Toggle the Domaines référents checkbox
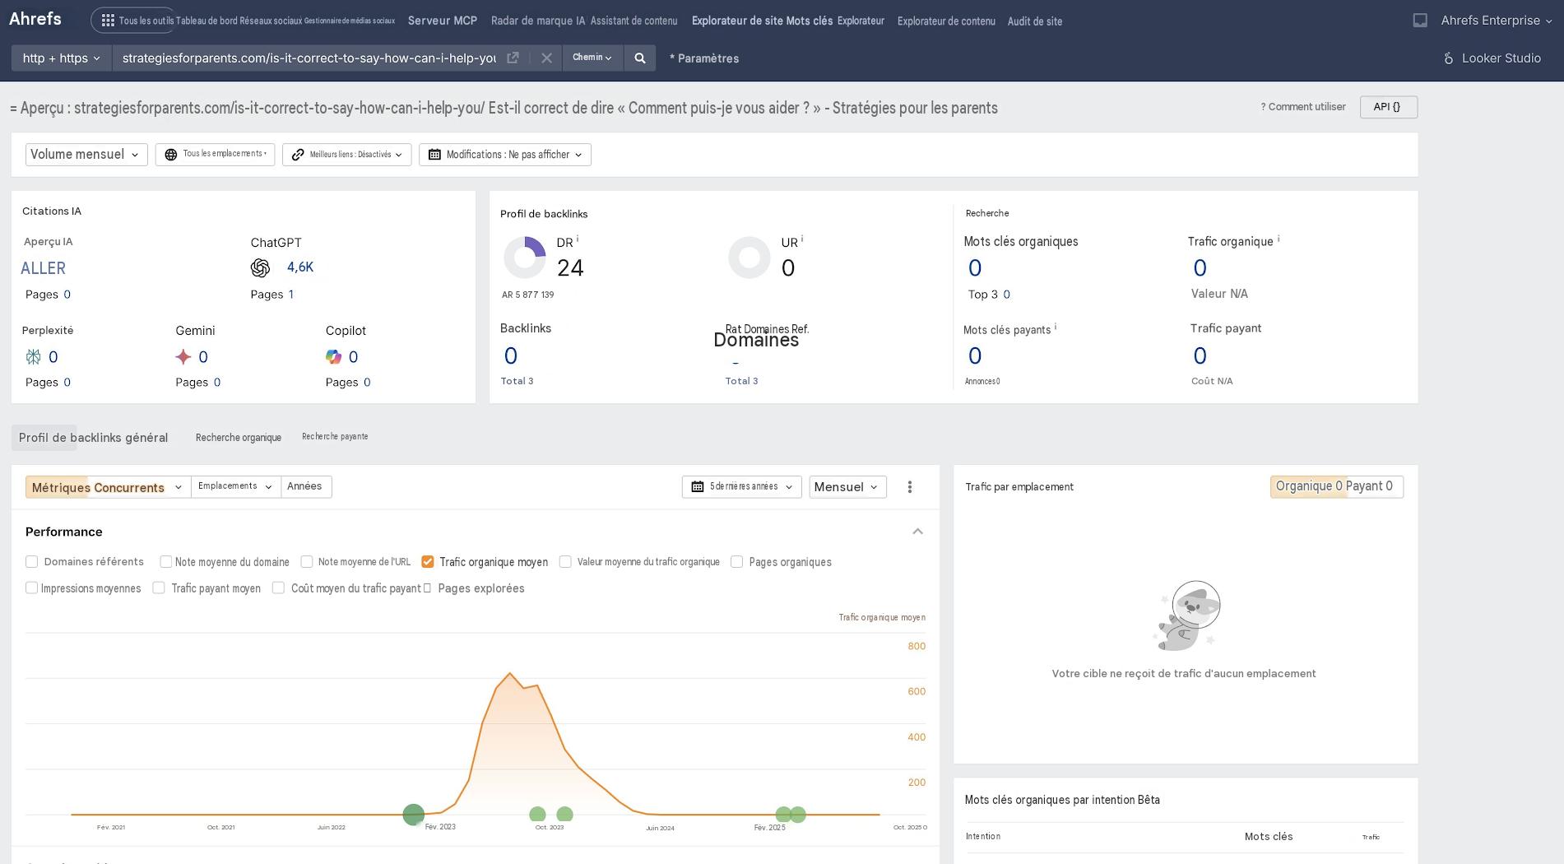The height and width of the screenshot is (864, 1564). coord(32,562)
